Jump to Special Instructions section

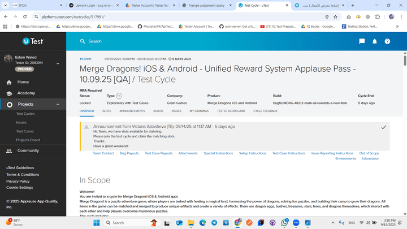pos(218,153)
